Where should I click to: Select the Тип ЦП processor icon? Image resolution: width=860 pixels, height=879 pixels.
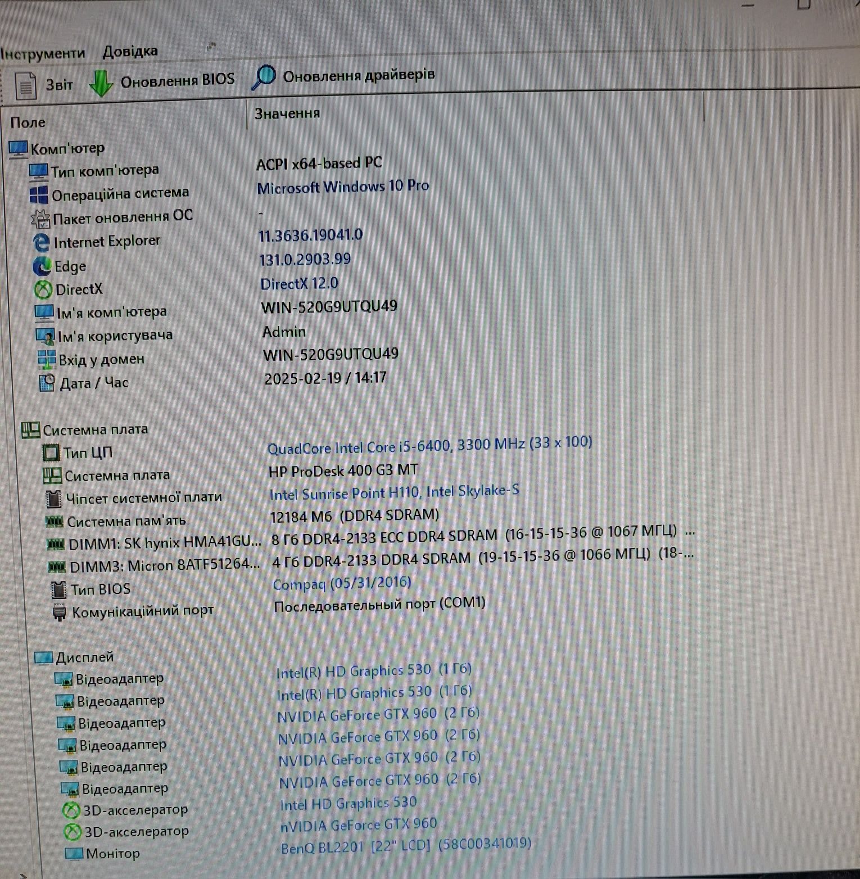(x=51, y=453)
